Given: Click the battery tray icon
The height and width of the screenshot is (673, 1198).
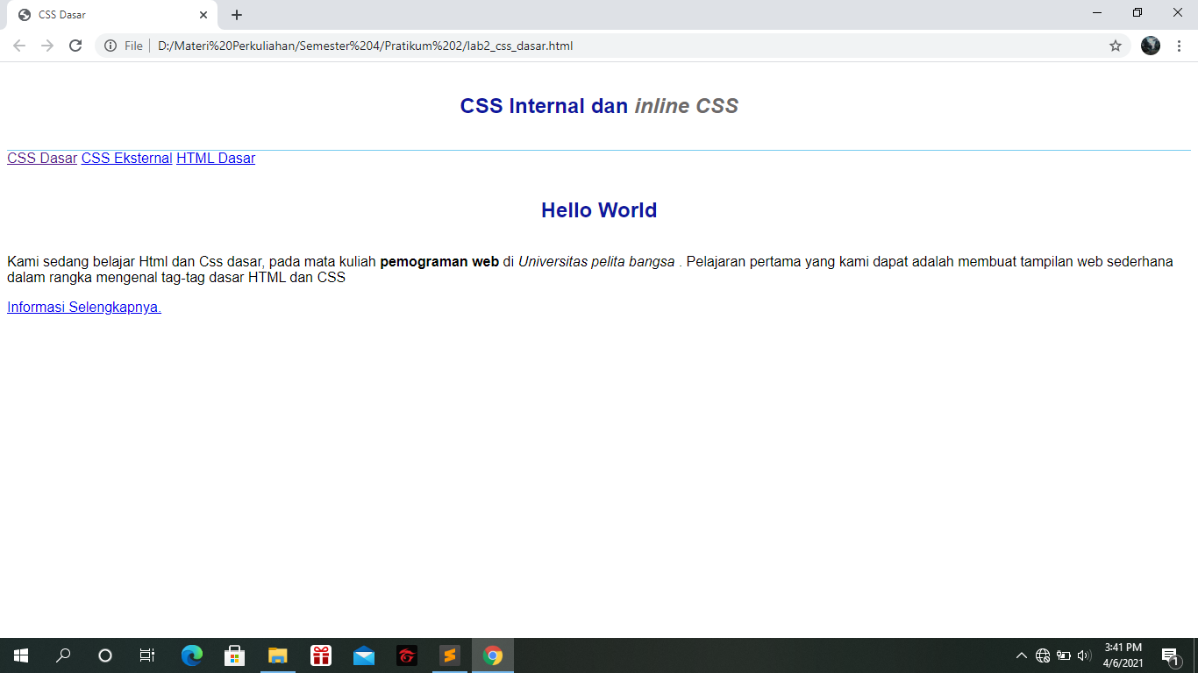Looking at the screenshot, I should pos(1064,655).
